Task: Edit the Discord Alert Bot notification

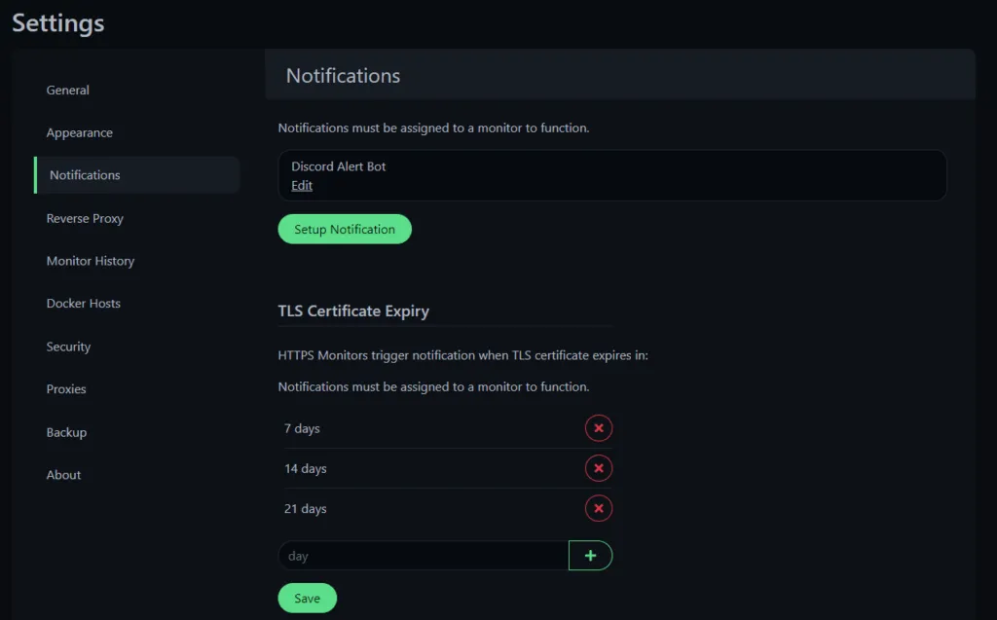Action: click(x=302, y=186)
